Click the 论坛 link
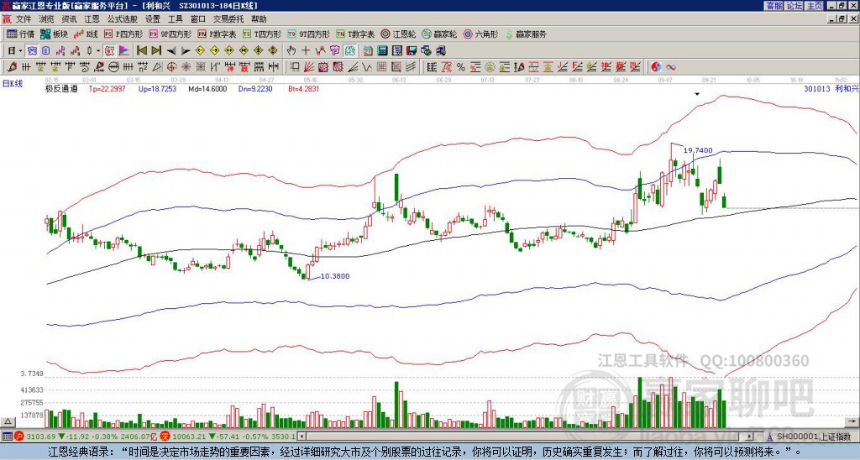The width and height of the screenshot is (860, 460). pos(794,6)
